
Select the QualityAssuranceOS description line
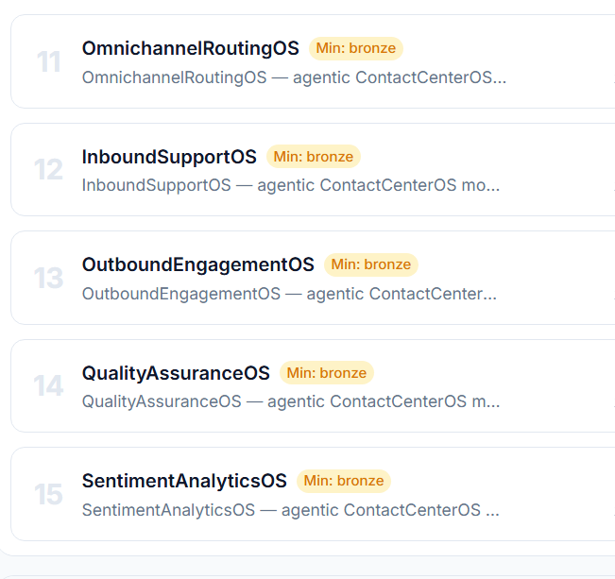click(291, 401)
